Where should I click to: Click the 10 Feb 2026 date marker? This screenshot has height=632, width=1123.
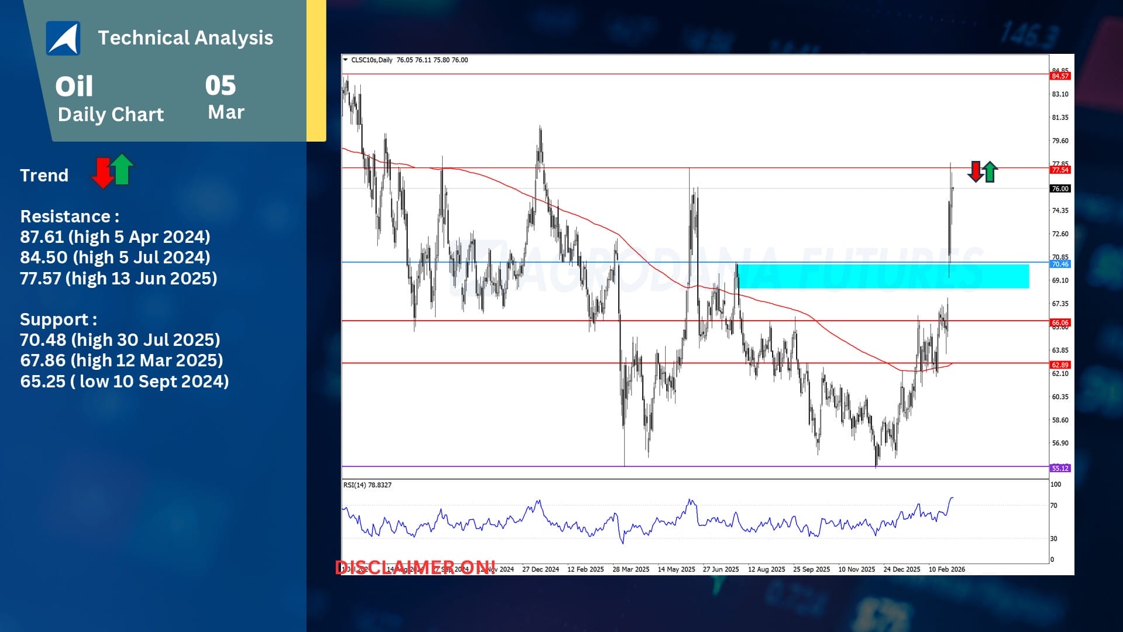coord(946,569)
